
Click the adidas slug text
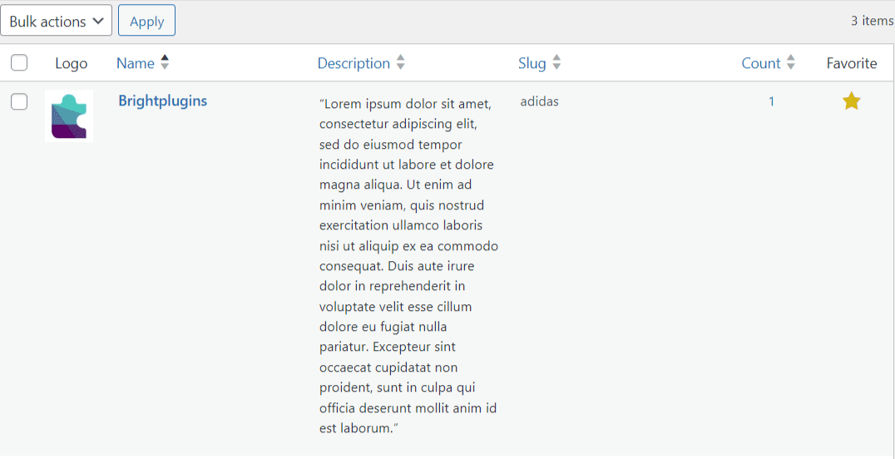coord(539,101)
